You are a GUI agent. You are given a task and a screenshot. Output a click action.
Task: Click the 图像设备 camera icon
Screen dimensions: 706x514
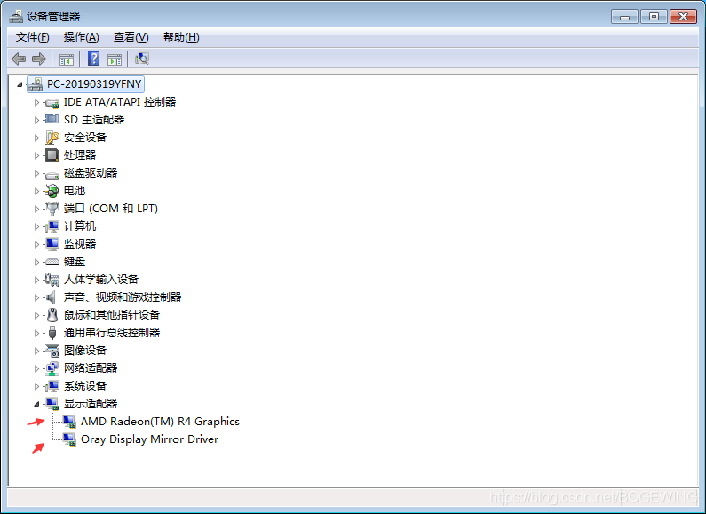tap(52, 351)
